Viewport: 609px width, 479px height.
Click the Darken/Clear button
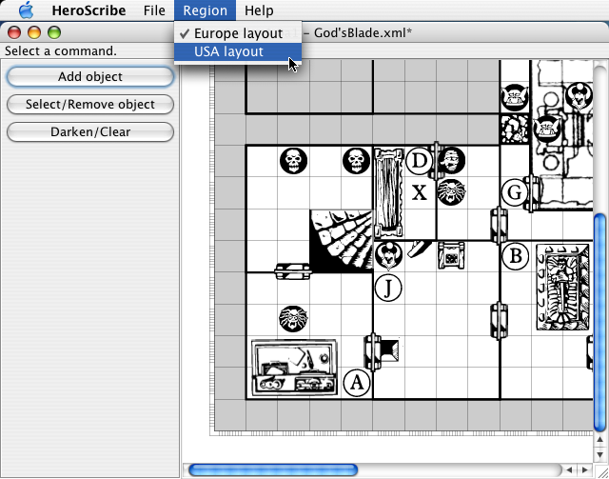90,131
